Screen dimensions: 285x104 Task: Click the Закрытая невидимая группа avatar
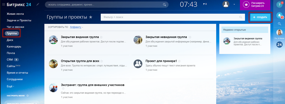(x=138, y=40)
